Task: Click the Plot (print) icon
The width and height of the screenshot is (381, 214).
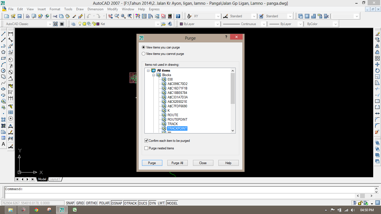Action: coord(28,16)
